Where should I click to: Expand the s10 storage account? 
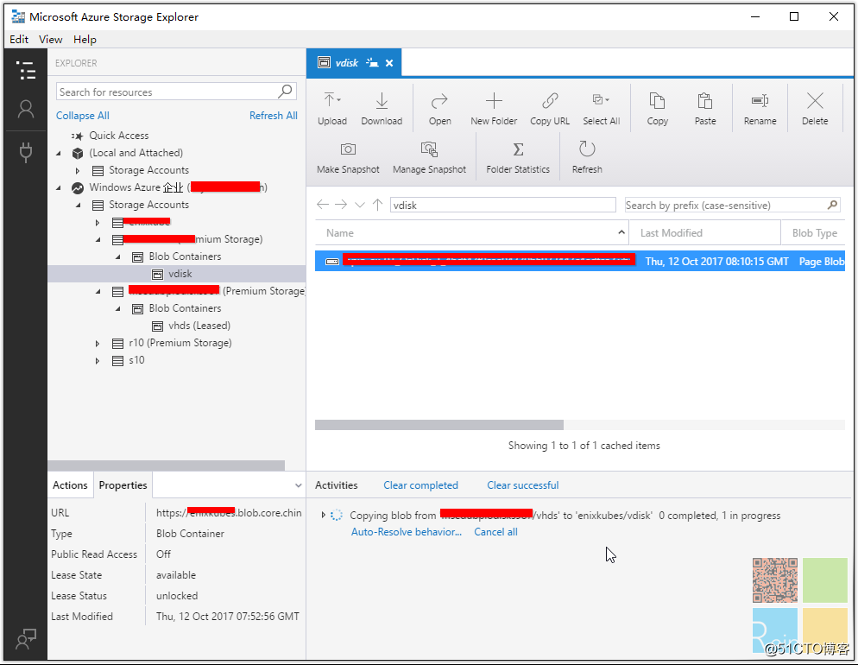[98, 361]
